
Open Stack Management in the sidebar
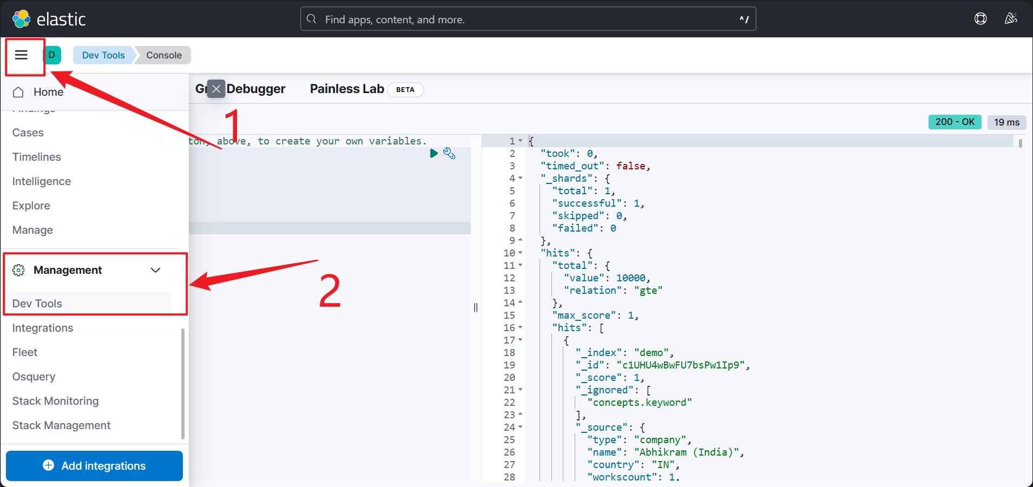(61, 425)
